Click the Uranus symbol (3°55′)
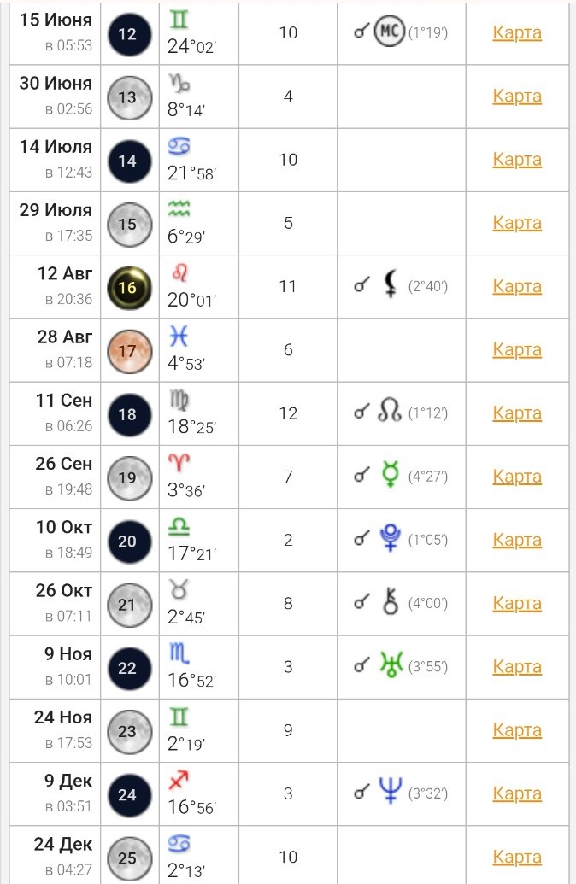The width and height of the screenshot is (576, 884). 390,667
